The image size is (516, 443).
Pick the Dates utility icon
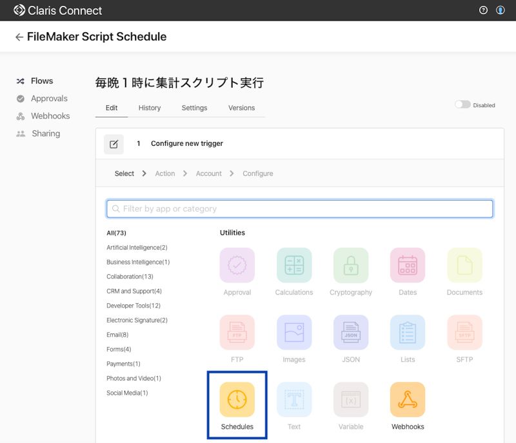click(408, 265)
